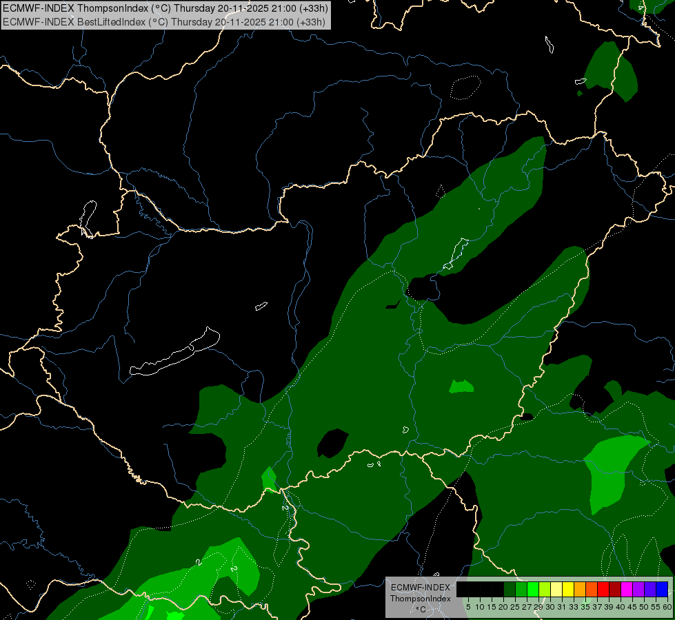Screen dimensions: 675x620
Task: Click the ThompsonIndex title line at top
Action: (x=165, y=8)
